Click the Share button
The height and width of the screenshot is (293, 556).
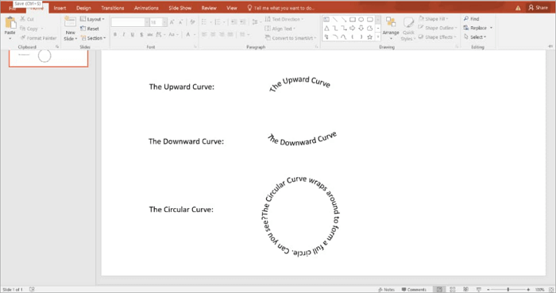point(539,7)
